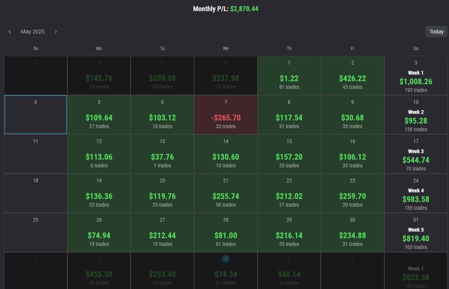Click the circled June 4 date marker
This screenshot has width=449, height=289.
(226, 259)
